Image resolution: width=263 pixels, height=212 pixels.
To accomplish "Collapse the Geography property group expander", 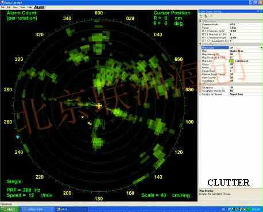I will point(200,84).
